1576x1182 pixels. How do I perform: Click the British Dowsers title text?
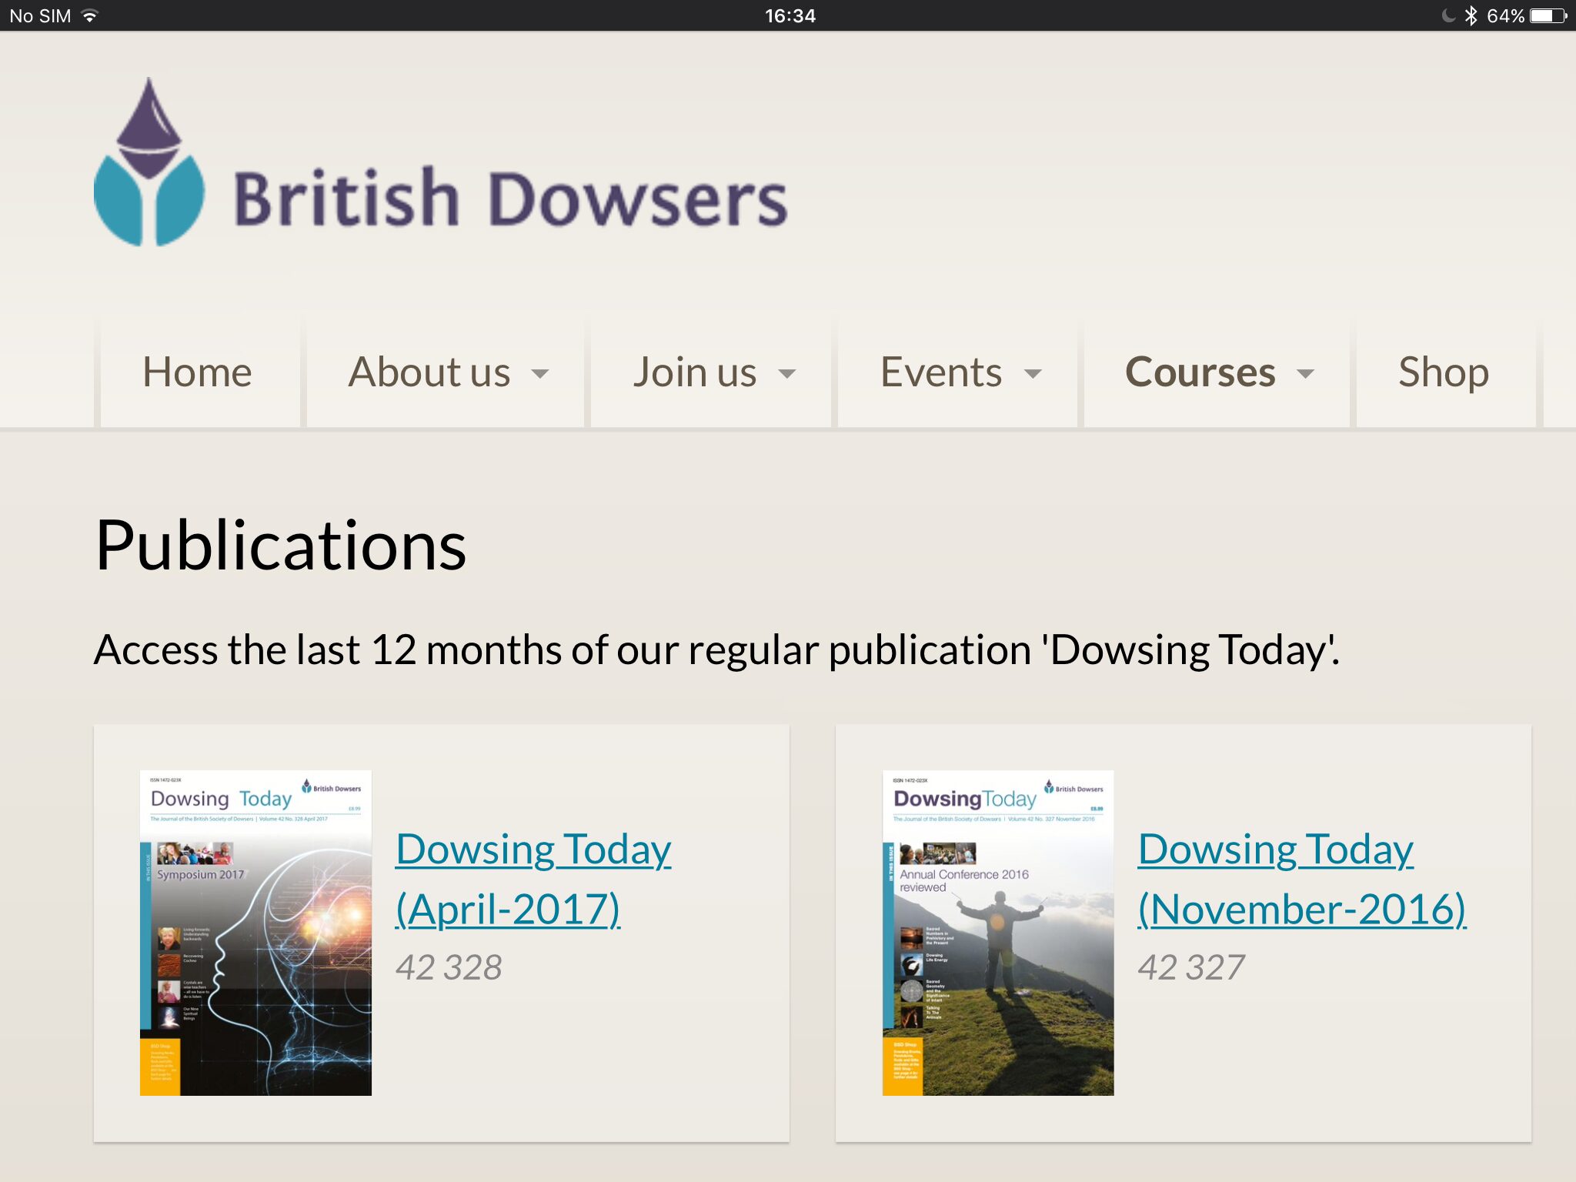(510, 199)
